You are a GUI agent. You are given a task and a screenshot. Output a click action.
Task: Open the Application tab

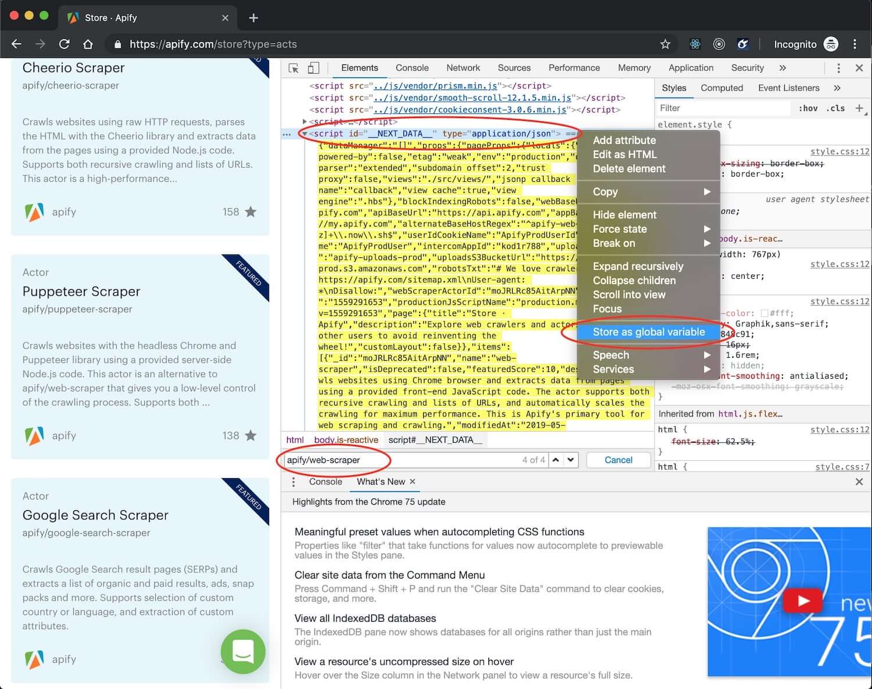click(x=691, y=68)
